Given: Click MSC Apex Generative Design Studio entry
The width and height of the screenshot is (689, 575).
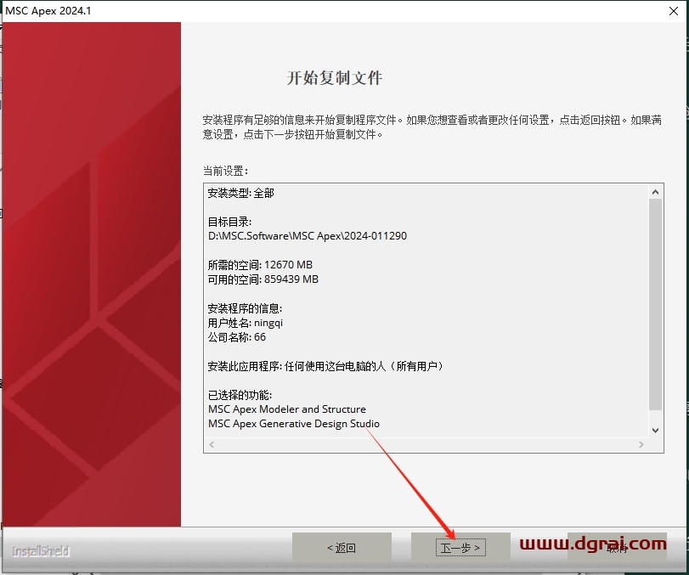Looking at the screenshot, I should [x=294, y=424].
